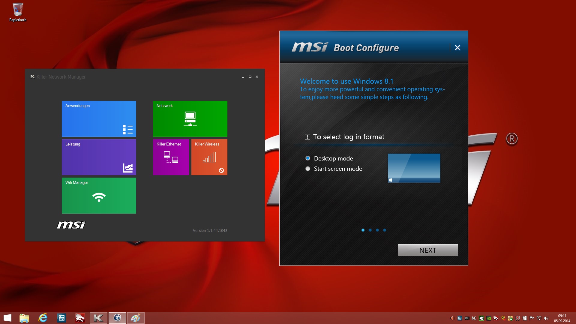Click the blue sliders system tray icon
Screen dimensions: 576x324
coord(460,318)
